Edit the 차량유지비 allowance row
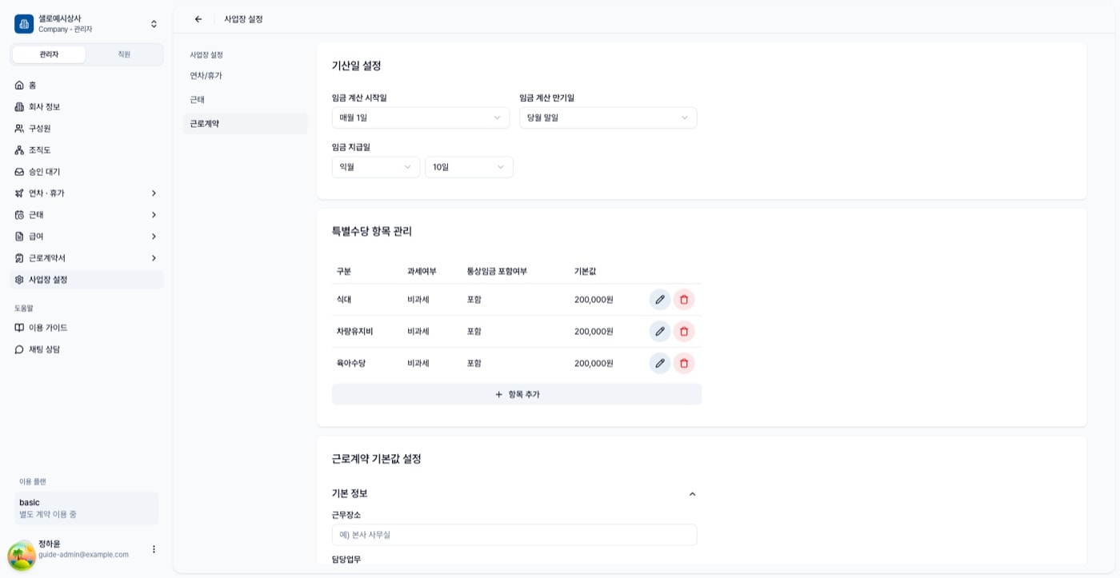 660,331
